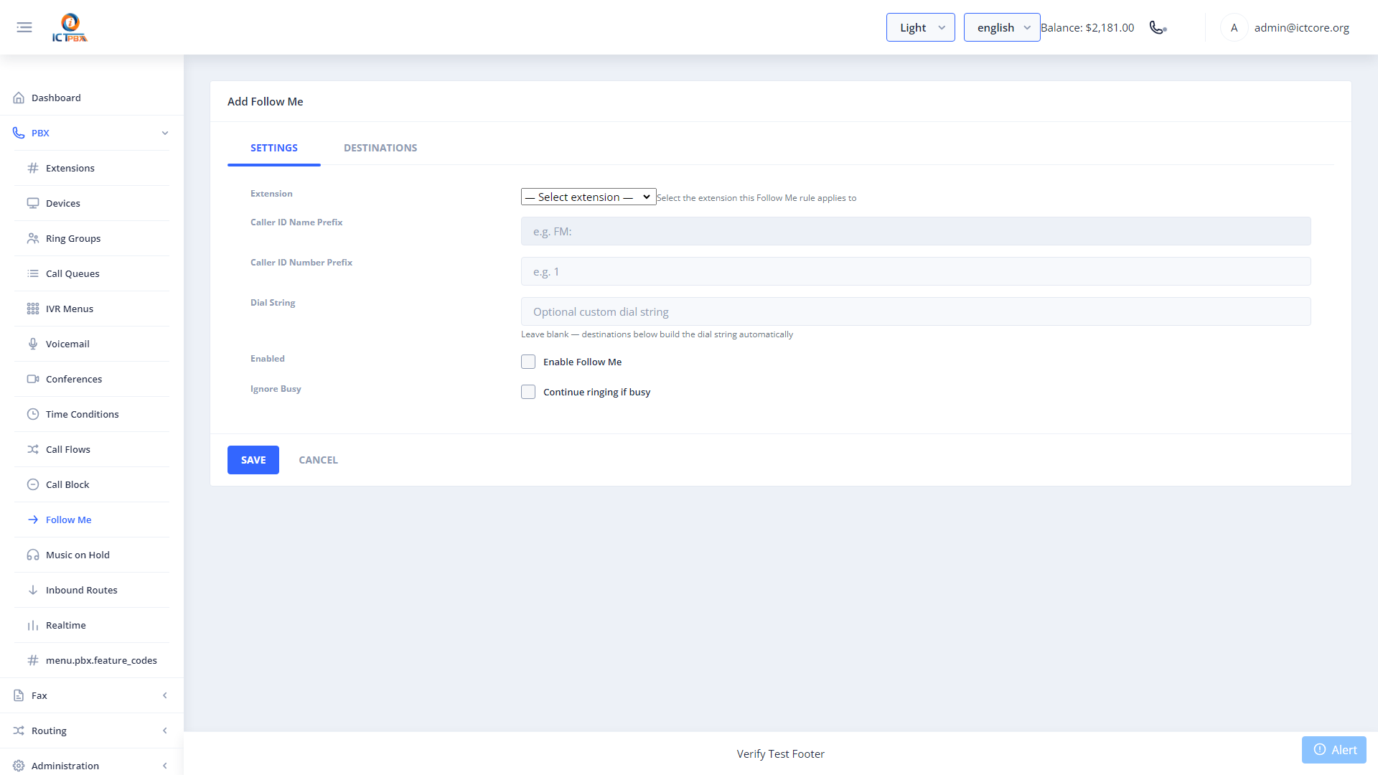Open the phone dialer icon in header
1378x775 pixels.
click(1158, 27)
